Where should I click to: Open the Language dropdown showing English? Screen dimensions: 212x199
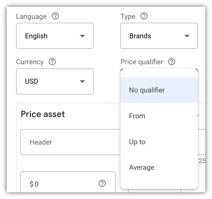pyautogui.click(x=55, y=36)
